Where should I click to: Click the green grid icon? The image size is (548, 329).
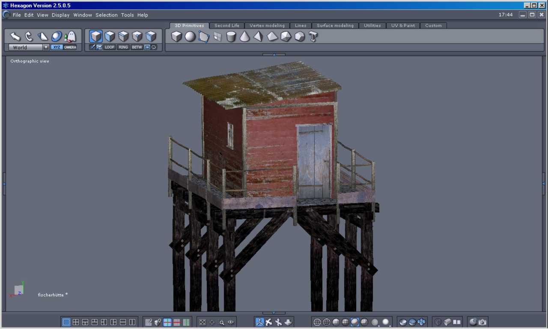pyautogui.click(x=186, y=322)
